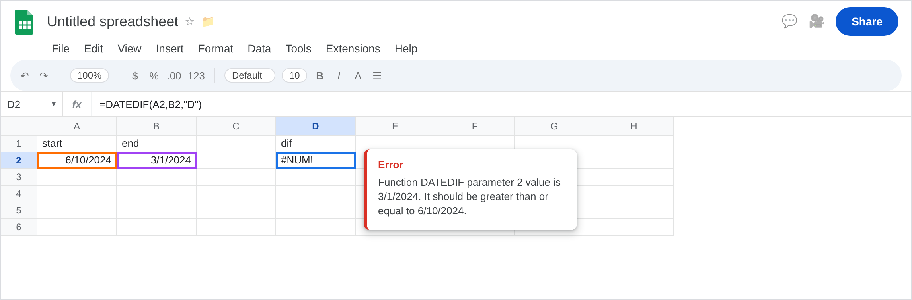
Task: Select cell containing 3/1/2024
Action: tap(156, 160)
